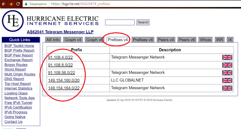
Task: Click the secure lock icon in address bar
Action: coord(26,4)
